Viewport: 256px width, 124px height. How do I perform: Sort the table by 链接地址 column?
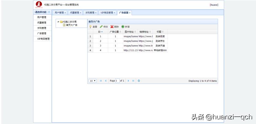tap(145, 32)
